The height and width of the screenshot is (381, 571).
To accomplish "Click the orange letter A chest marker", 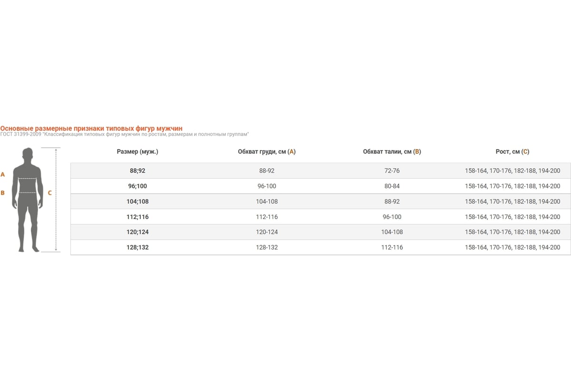I will pyautogui.click(x=3, y=175).
